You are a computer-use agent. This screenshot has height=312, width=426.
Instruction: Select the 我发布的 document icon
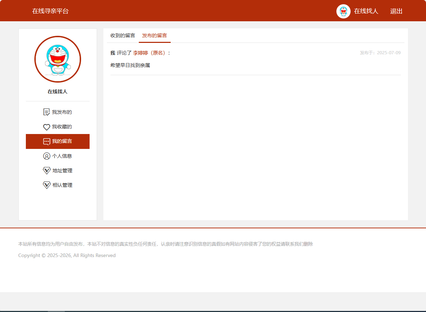46,112
